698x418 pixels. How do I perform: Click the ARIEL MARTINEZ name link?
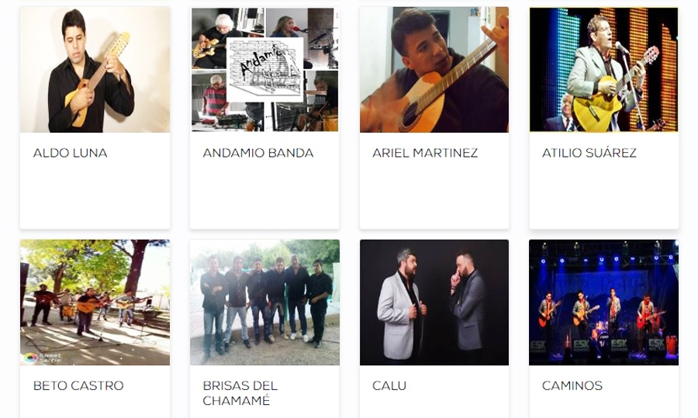[x=425, y=153]
